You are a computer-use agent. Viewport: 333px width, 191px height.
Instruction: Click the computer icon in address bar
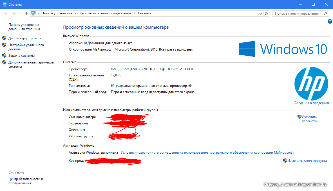pos(33,13)
